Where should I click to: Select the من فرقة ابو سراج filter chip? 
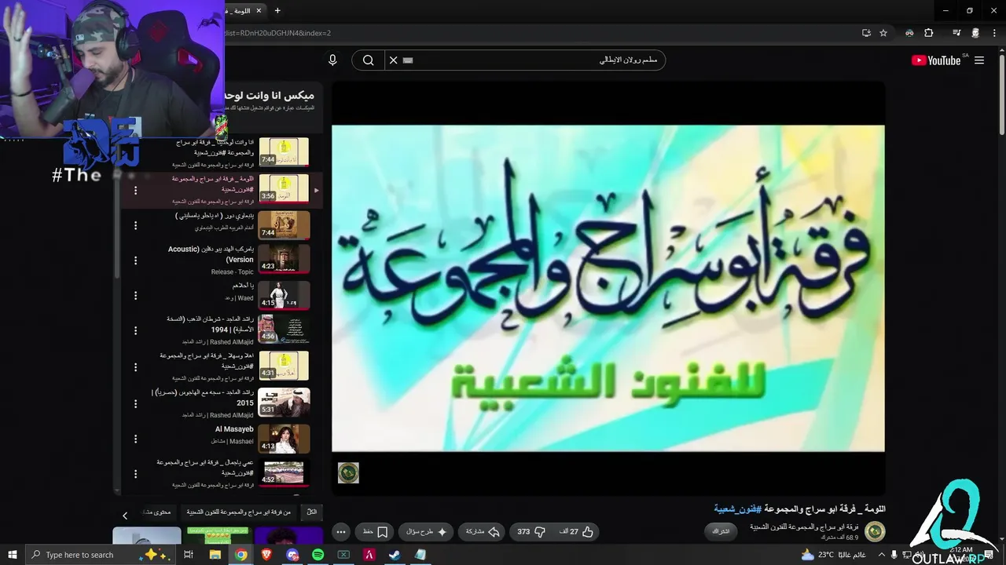(238, 512)
